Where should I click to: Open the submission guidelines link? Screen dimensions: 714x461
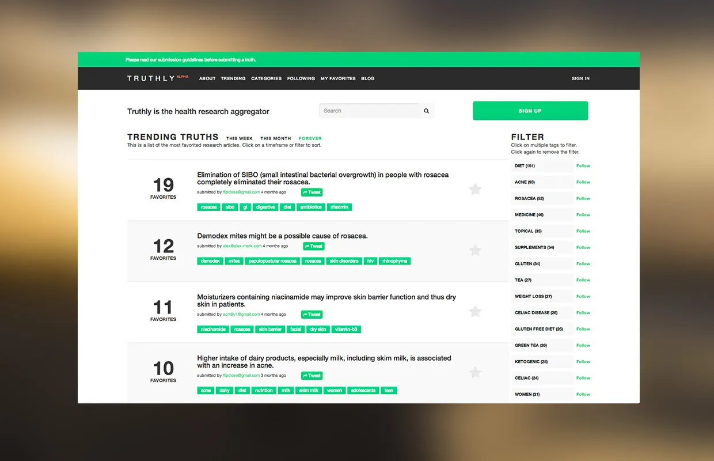click(191, 59)
